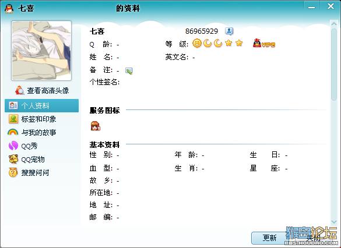341x248 pixels.
Task: Click the VIP2 membership badge
Action: tap(264, 43)
